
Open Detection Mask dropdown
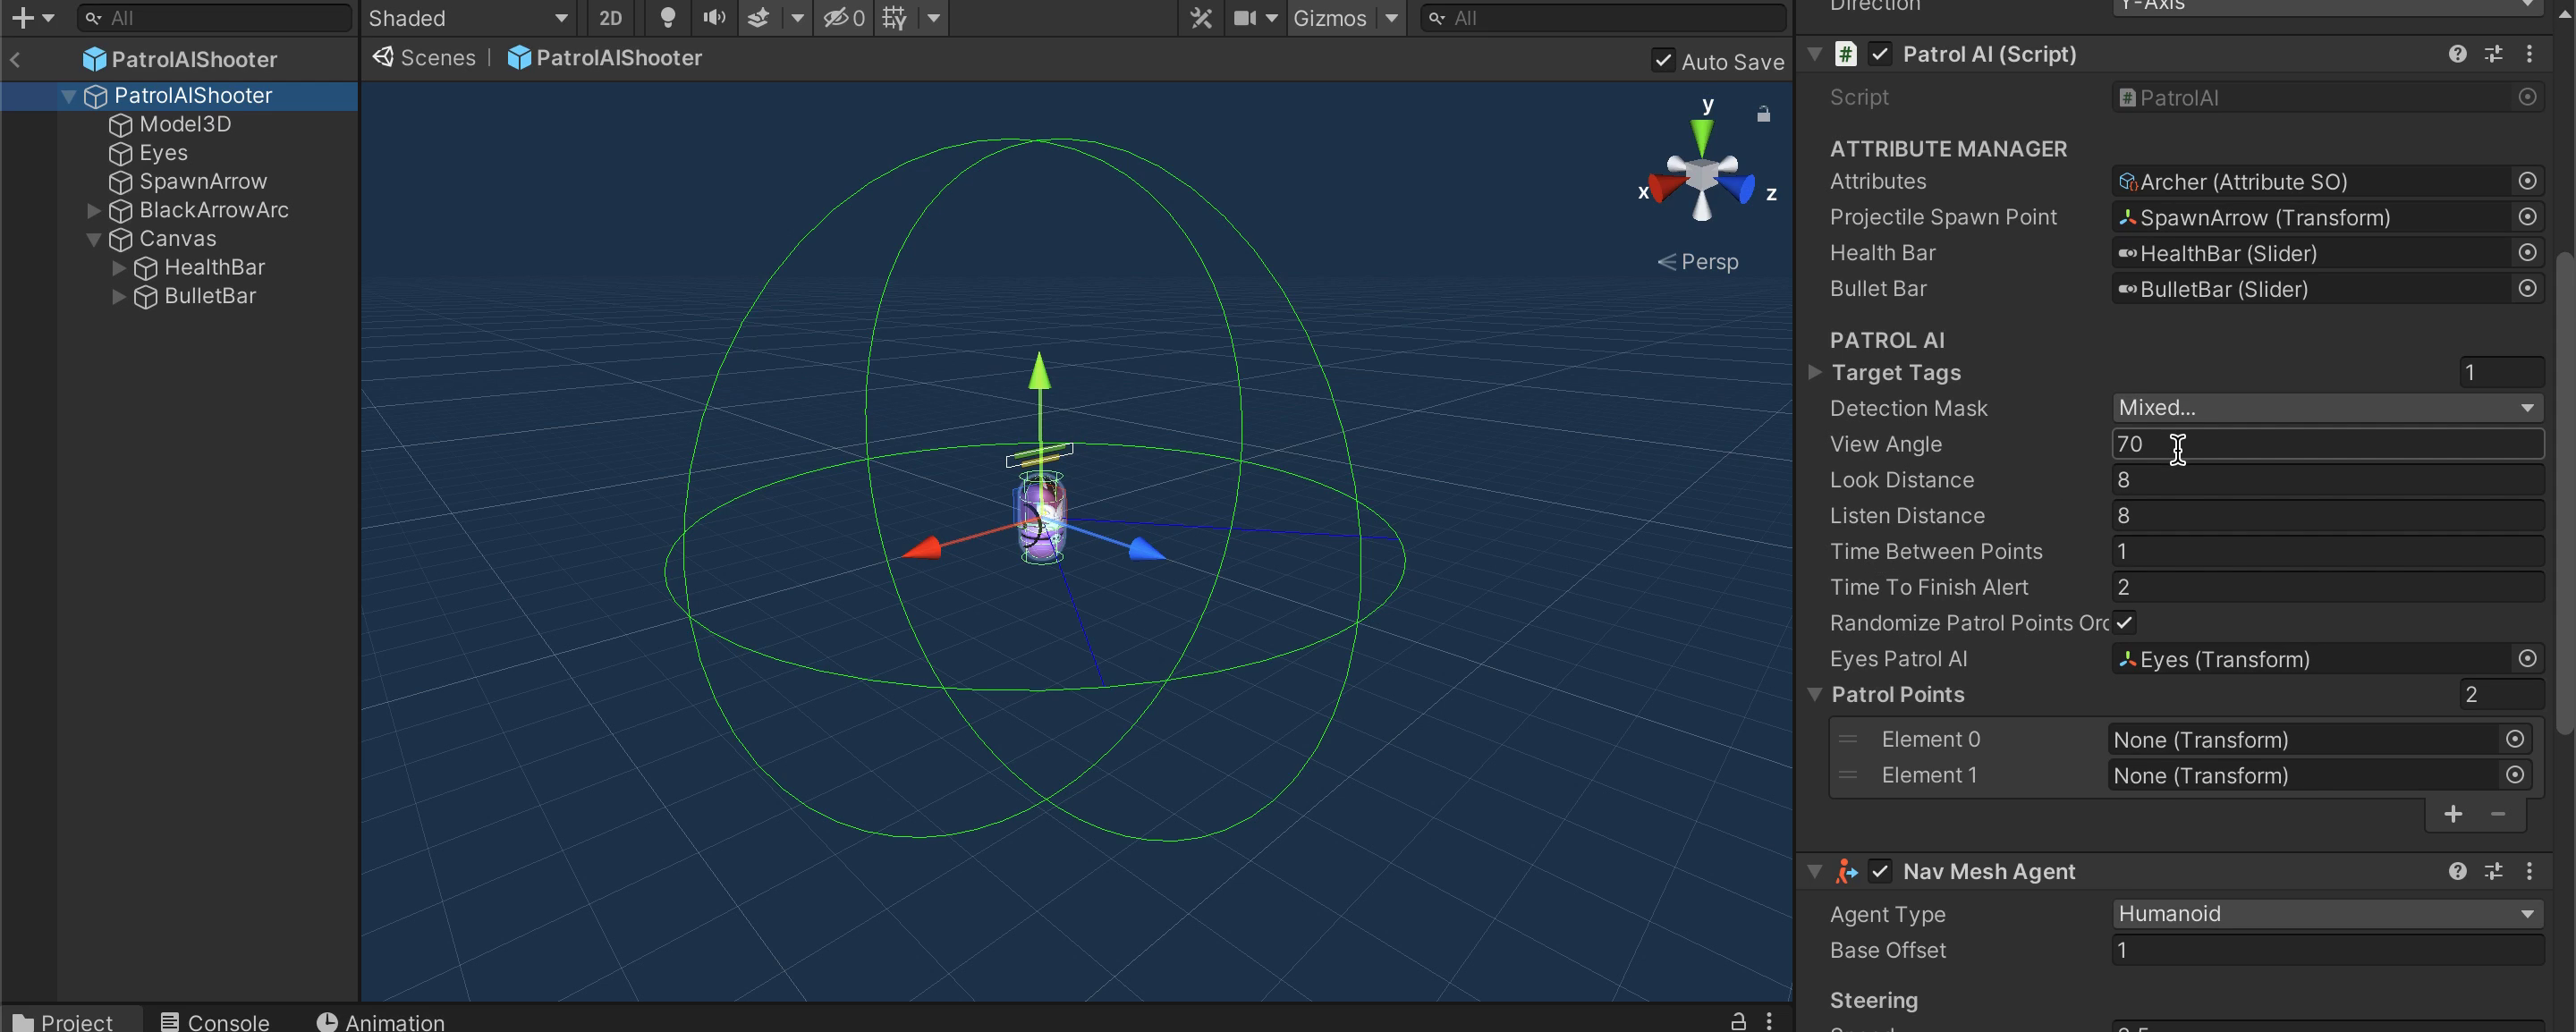tap(2327, 408)
